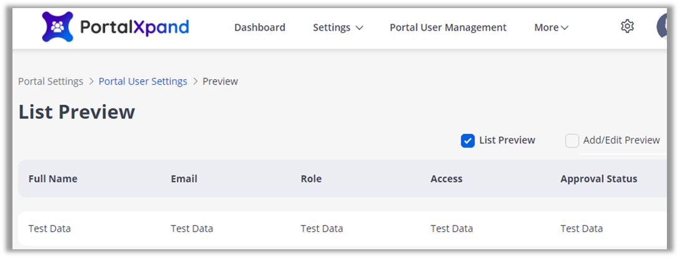
Task: Expand the More dropdown menu
Action: 551,27
